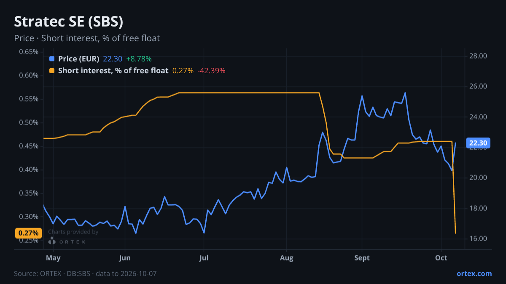Click the '0.60%' left axis label

[x=29, y=75]
